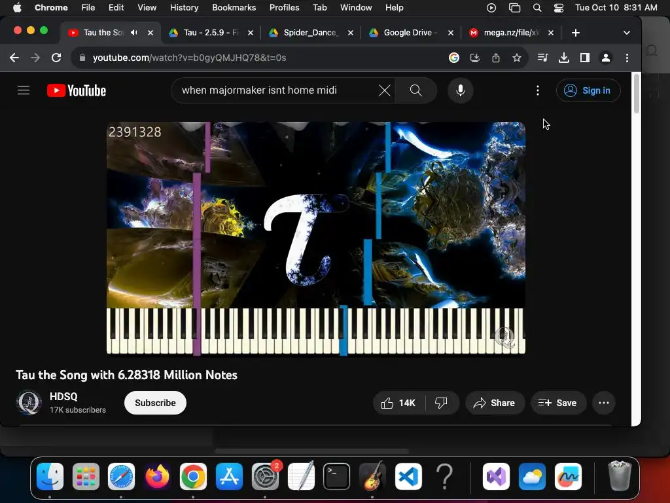Open Finder from the Dock
The width and height of the screenshot is (670, 503).
(50, 476)
